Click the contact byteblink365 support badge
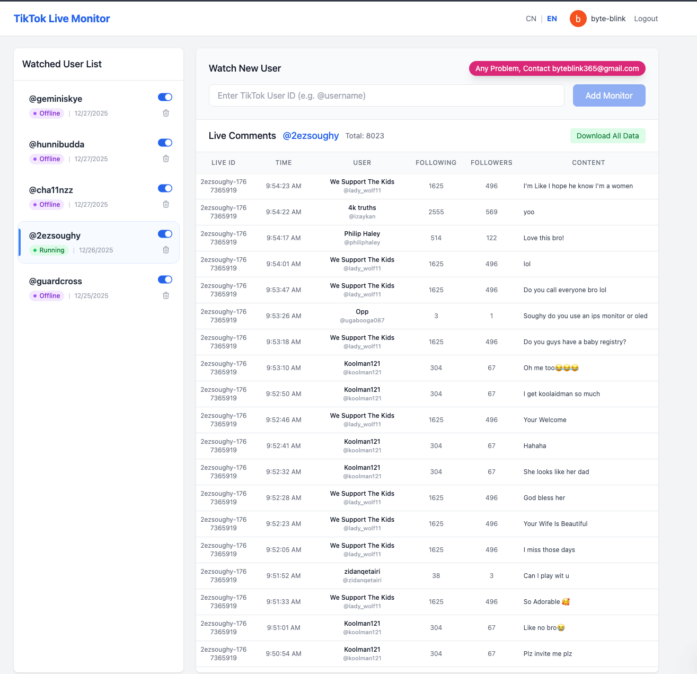Image resolution: width=697 pixels, height=674 pixels. (x=557, y=68)
